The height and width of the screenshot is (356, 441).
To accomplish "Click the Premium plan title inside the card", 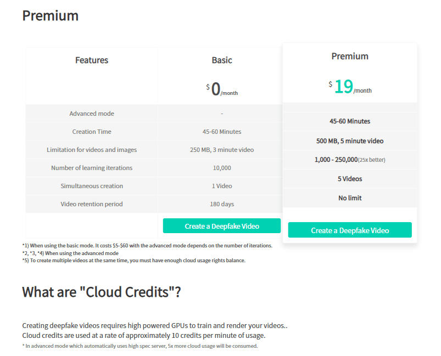I will point(350,56).
